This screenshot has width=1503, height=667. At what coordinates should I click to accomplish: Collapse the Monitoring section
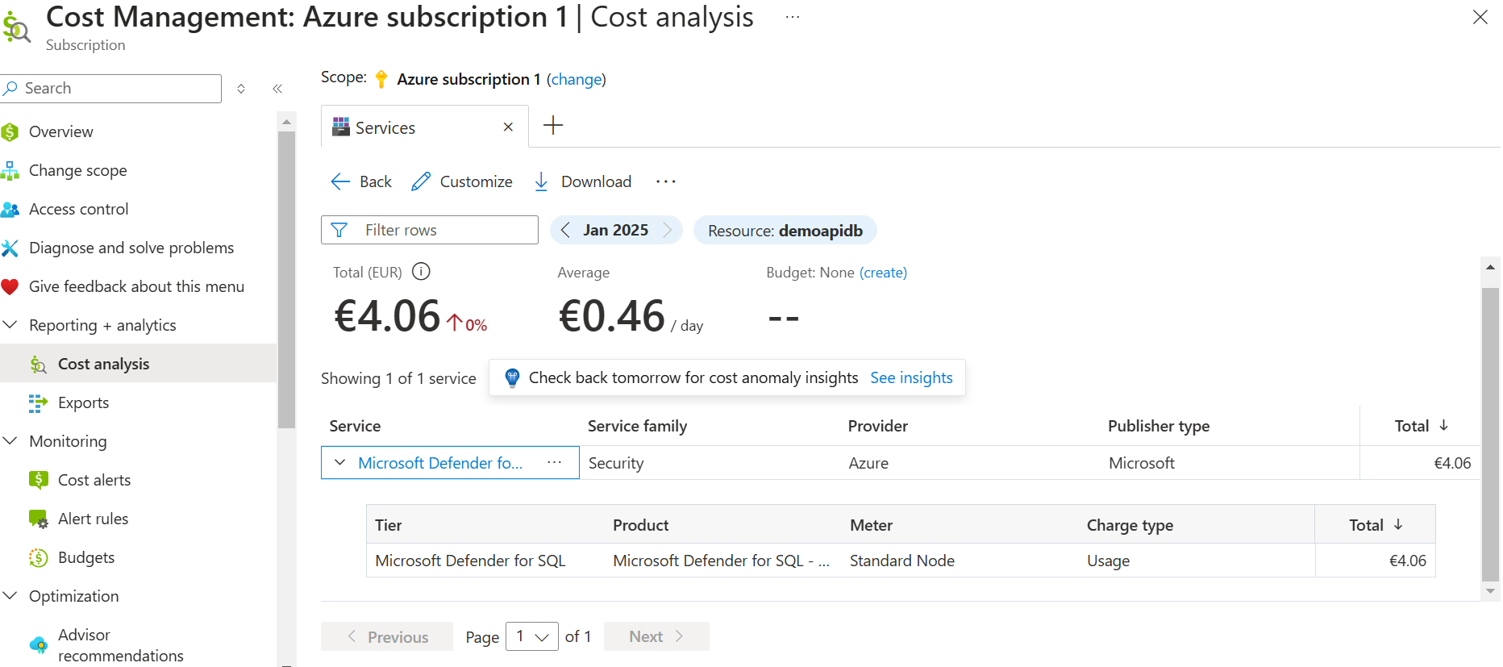click(x=10, y=440)
